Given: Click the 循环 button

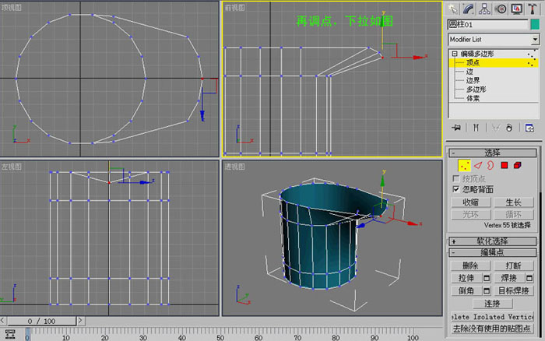Looking at the screenshot, I should pos(514,214).
